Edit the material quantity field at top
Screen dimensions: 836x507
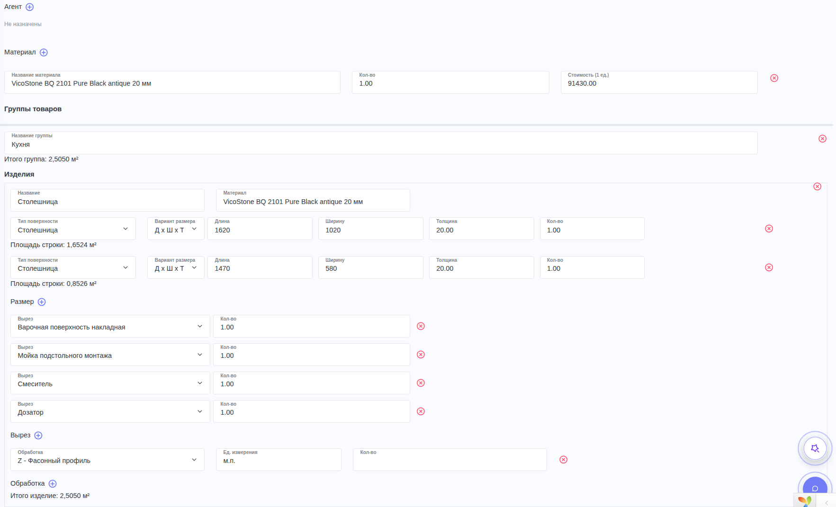pos(450,82)
